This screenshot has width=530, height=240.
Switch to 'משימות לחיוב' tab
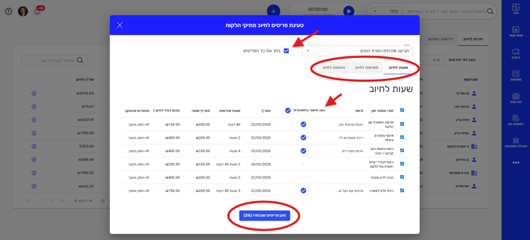point(366,68)
